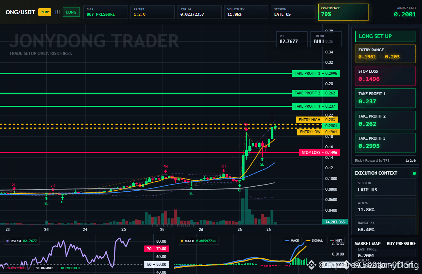Click the 0.1961 price tag on axis

[331, 132]
